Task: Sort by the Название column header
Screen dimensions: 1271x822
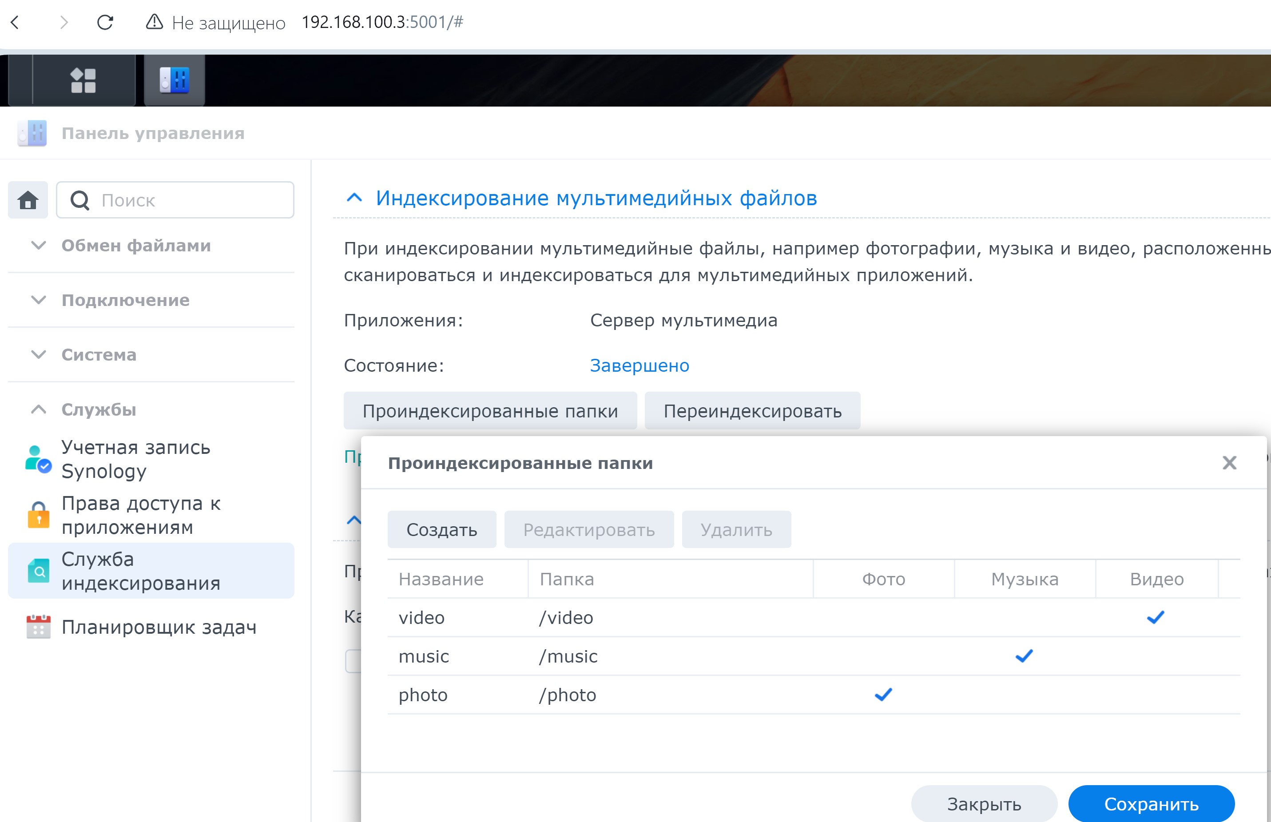Action: click(441, 579)
